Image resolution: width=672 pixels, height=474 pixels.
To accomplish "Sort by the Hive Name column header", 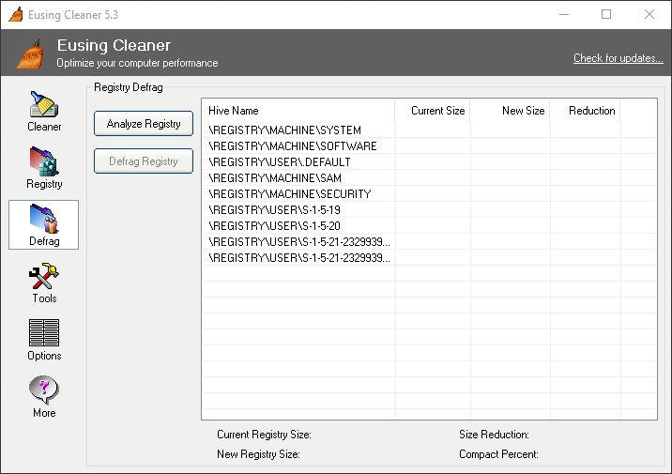I will click(298, 111).
